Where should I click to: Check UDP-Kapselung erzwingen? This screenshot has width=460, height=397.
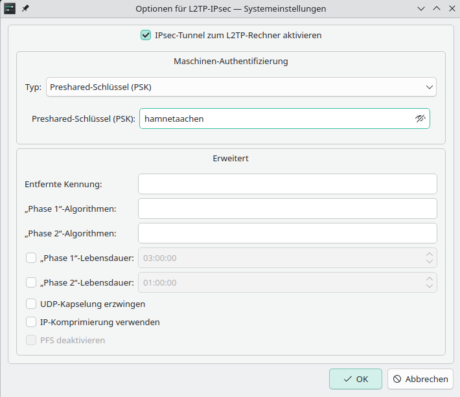[x=31, y=304]
